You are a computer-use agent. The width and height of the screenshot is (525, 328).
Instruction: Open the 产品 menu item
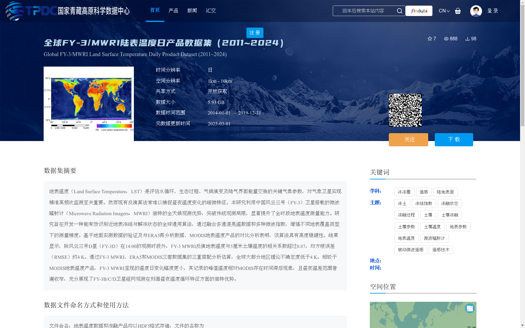tap(173, 10)
